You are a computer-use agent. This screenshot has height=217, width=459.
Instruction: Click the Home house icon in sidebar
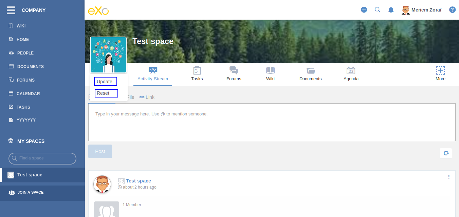[11, 39]
